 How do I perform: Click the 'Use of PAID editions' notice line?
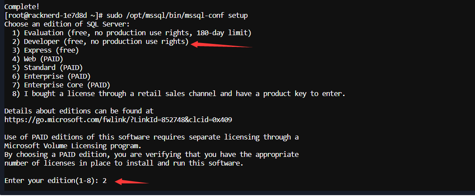151,137
